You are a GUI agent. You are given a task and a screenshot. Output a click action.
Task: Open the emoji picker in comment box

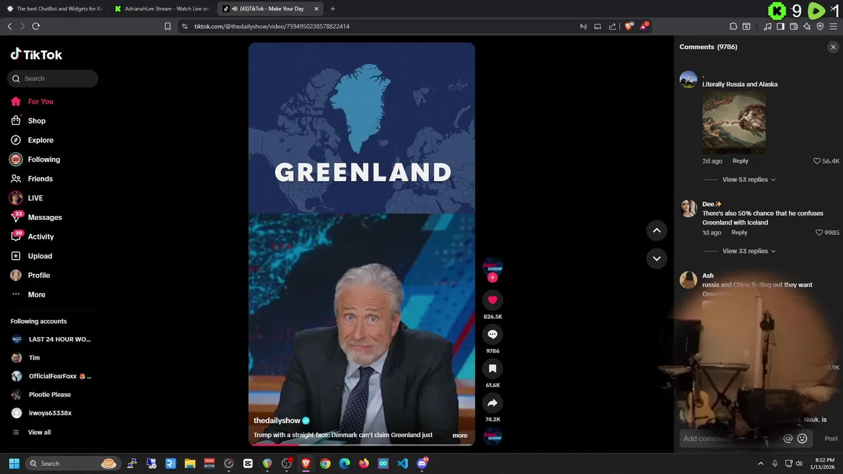coord(802,438)
